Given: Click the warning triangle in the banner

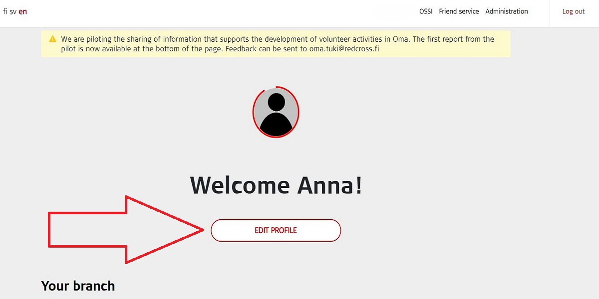Looking at the screenshot, I should point(53,39).
